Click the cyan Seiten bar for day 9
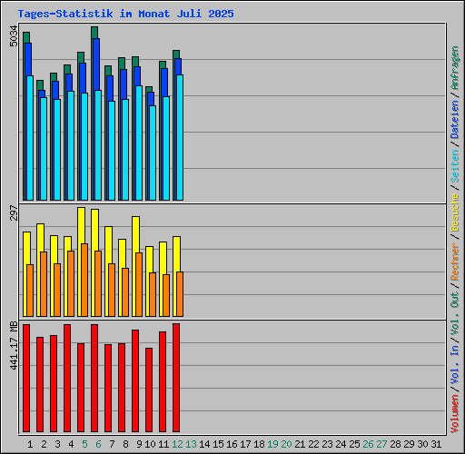465x454 pixels. click(139, 143)
